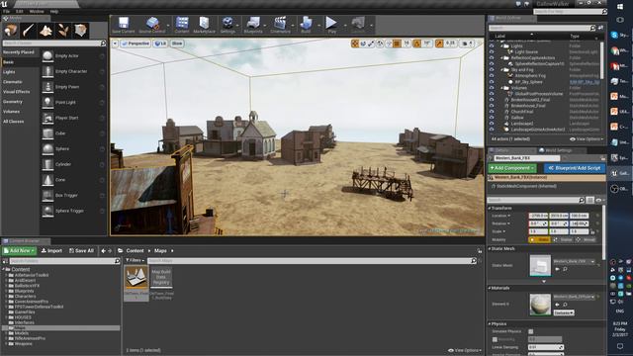Viewport: 633px width, 356px height.
Task: Click the Save Current toolbar icon
Action: point(123,25)
